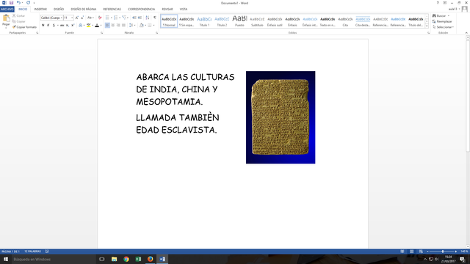Open Seleccionar dropdown
The image size is (470, 264).
[x=444, y=27]
